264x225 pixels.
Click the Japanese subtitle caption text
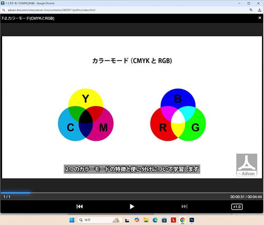click(132, 169)
